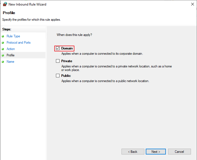Click the 'Profile' page heading
The width and height of the screenshot is (197, 160).
pos(9,13)
